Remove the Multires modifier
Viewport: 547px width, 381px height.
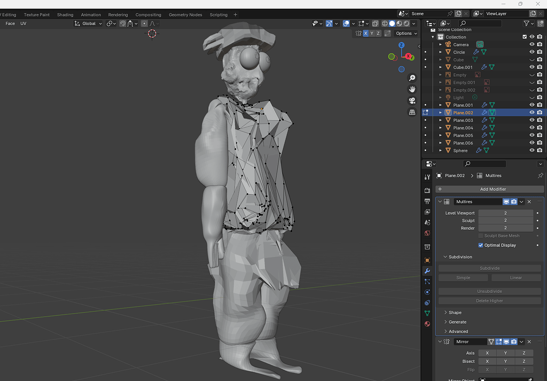(529, 202)
